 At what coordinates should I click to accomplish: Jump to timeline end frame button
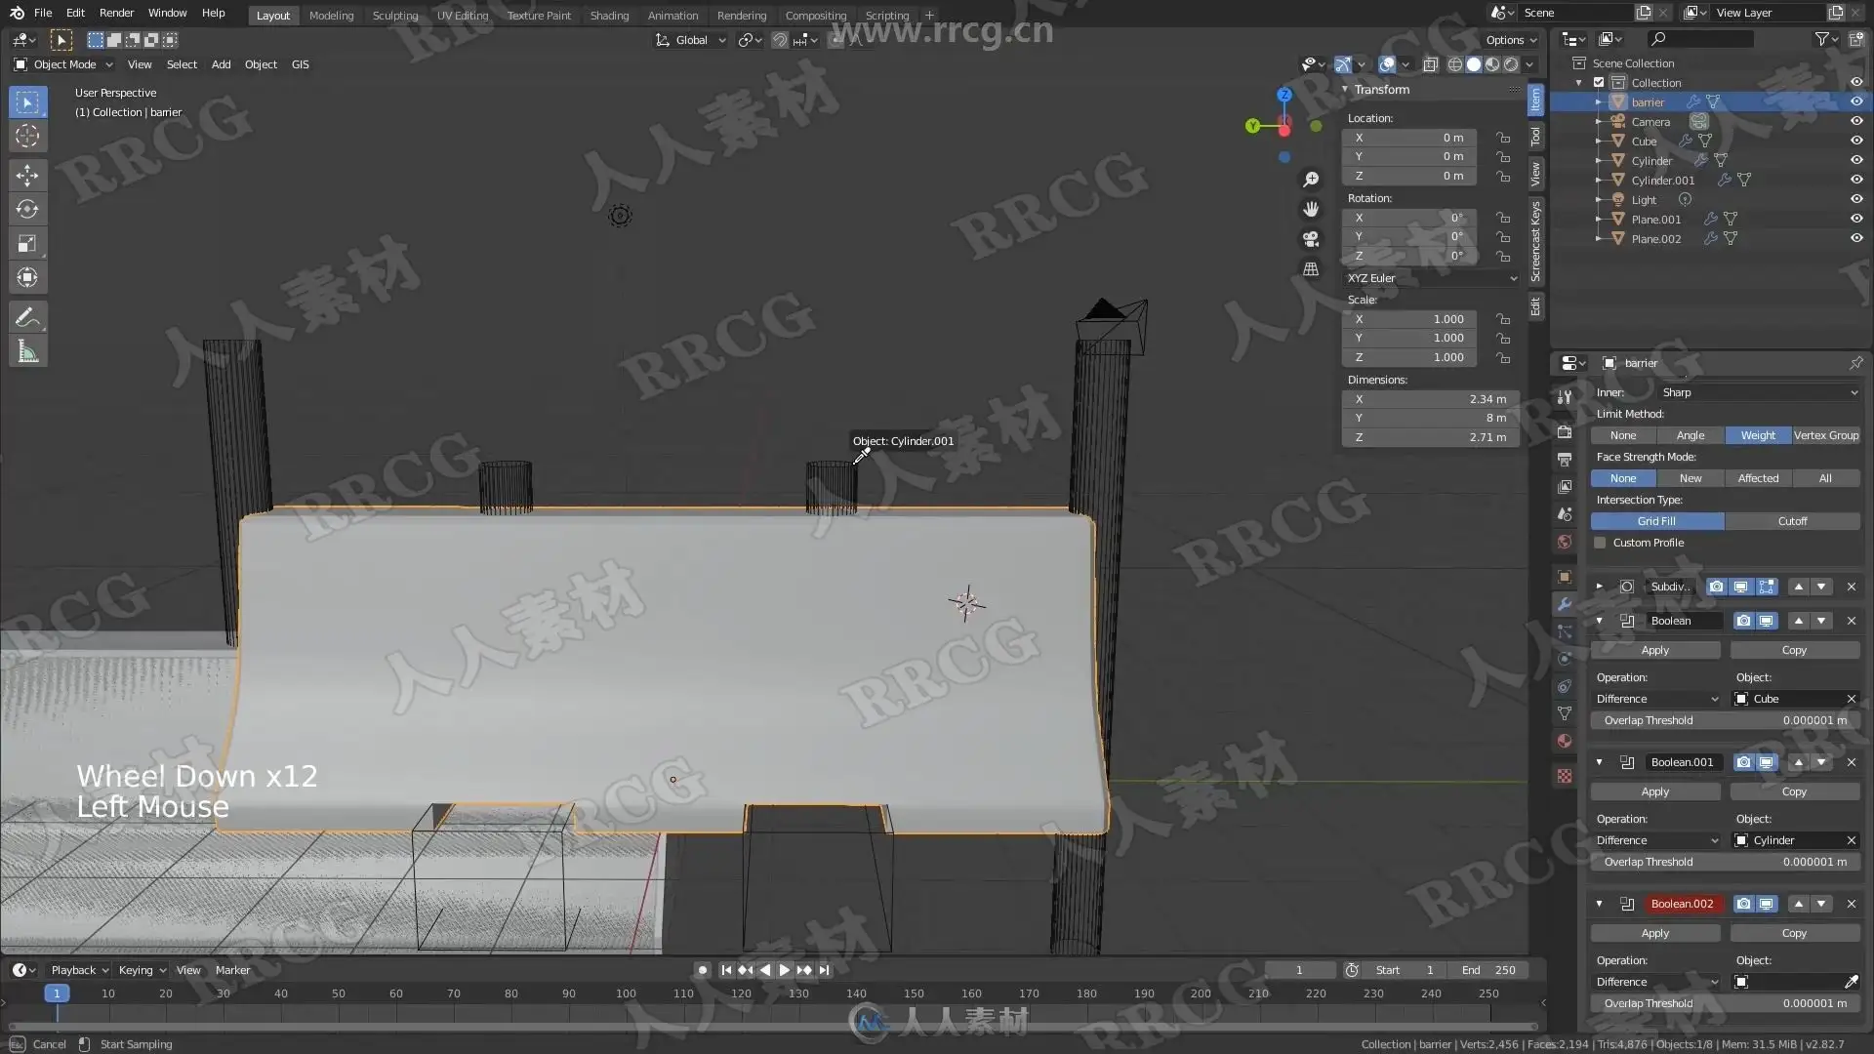tap(825, 970)
